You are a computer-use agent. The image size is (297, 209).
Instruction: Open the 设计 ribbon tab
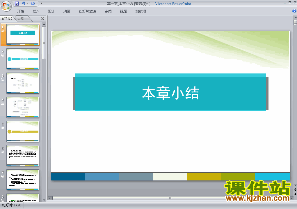51,11
